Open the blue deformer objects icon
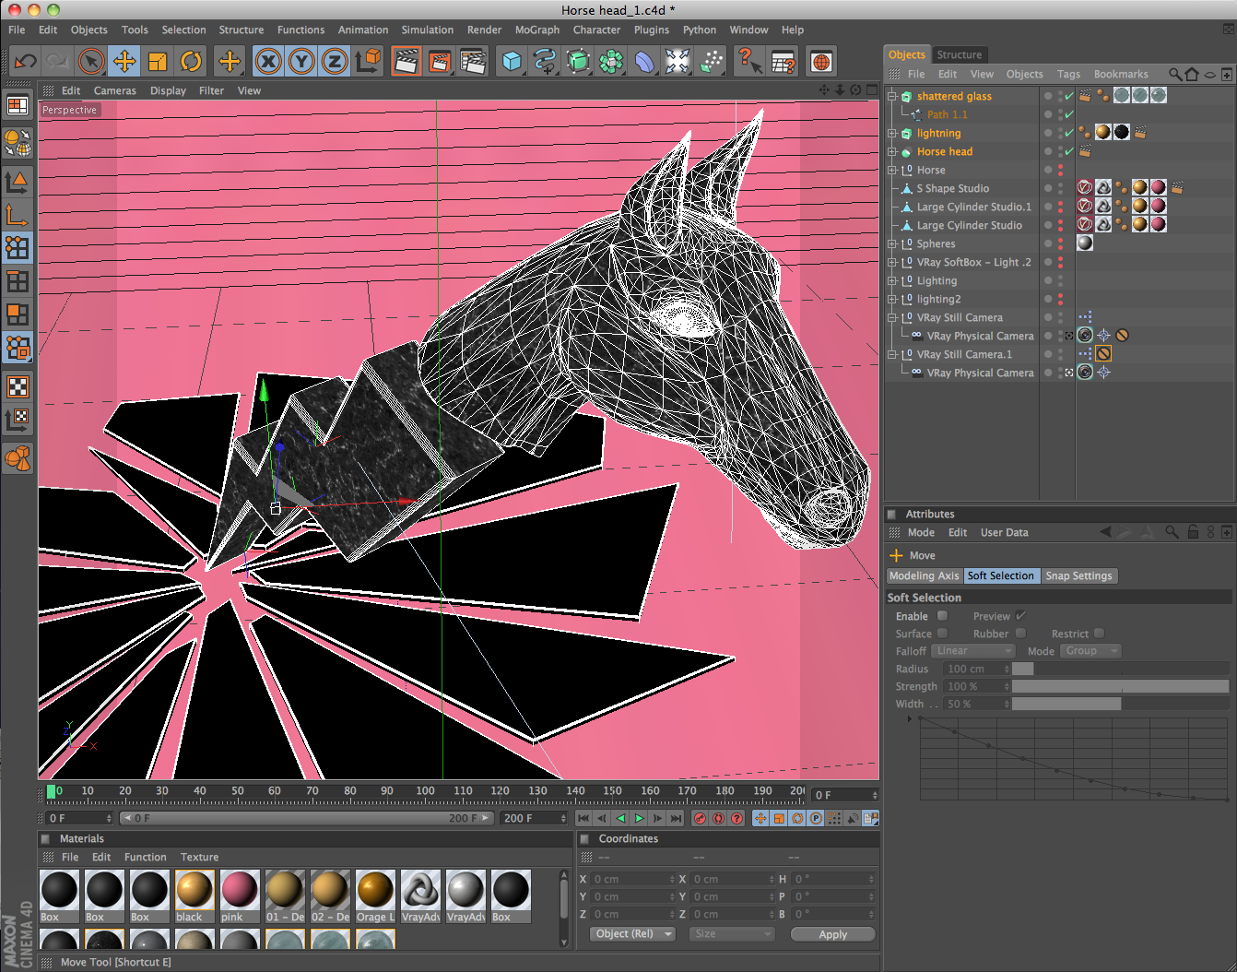Viewport: 1237px width, 972px height. pyautogui.click(x=644, y=62)
